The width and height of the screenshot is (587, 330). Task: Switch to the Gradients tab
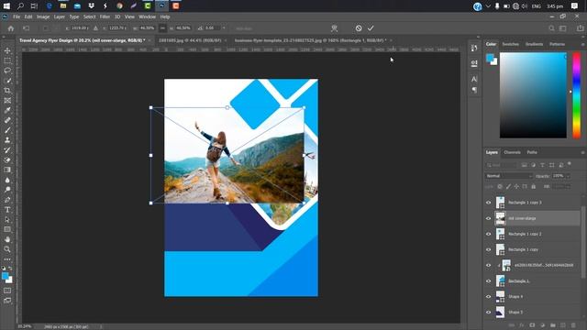tap(534, 44)
